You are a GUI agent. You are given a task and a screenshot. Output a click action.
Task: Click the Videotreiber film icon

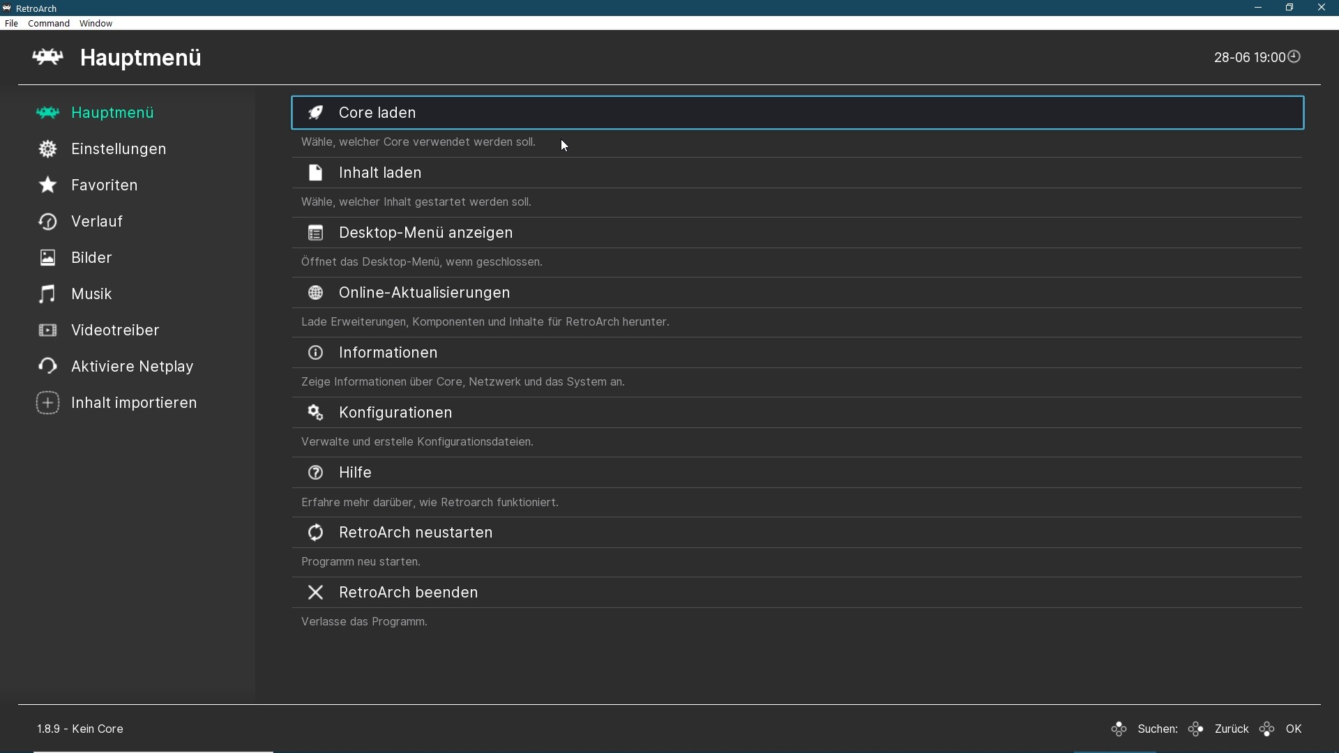point(47,330)
